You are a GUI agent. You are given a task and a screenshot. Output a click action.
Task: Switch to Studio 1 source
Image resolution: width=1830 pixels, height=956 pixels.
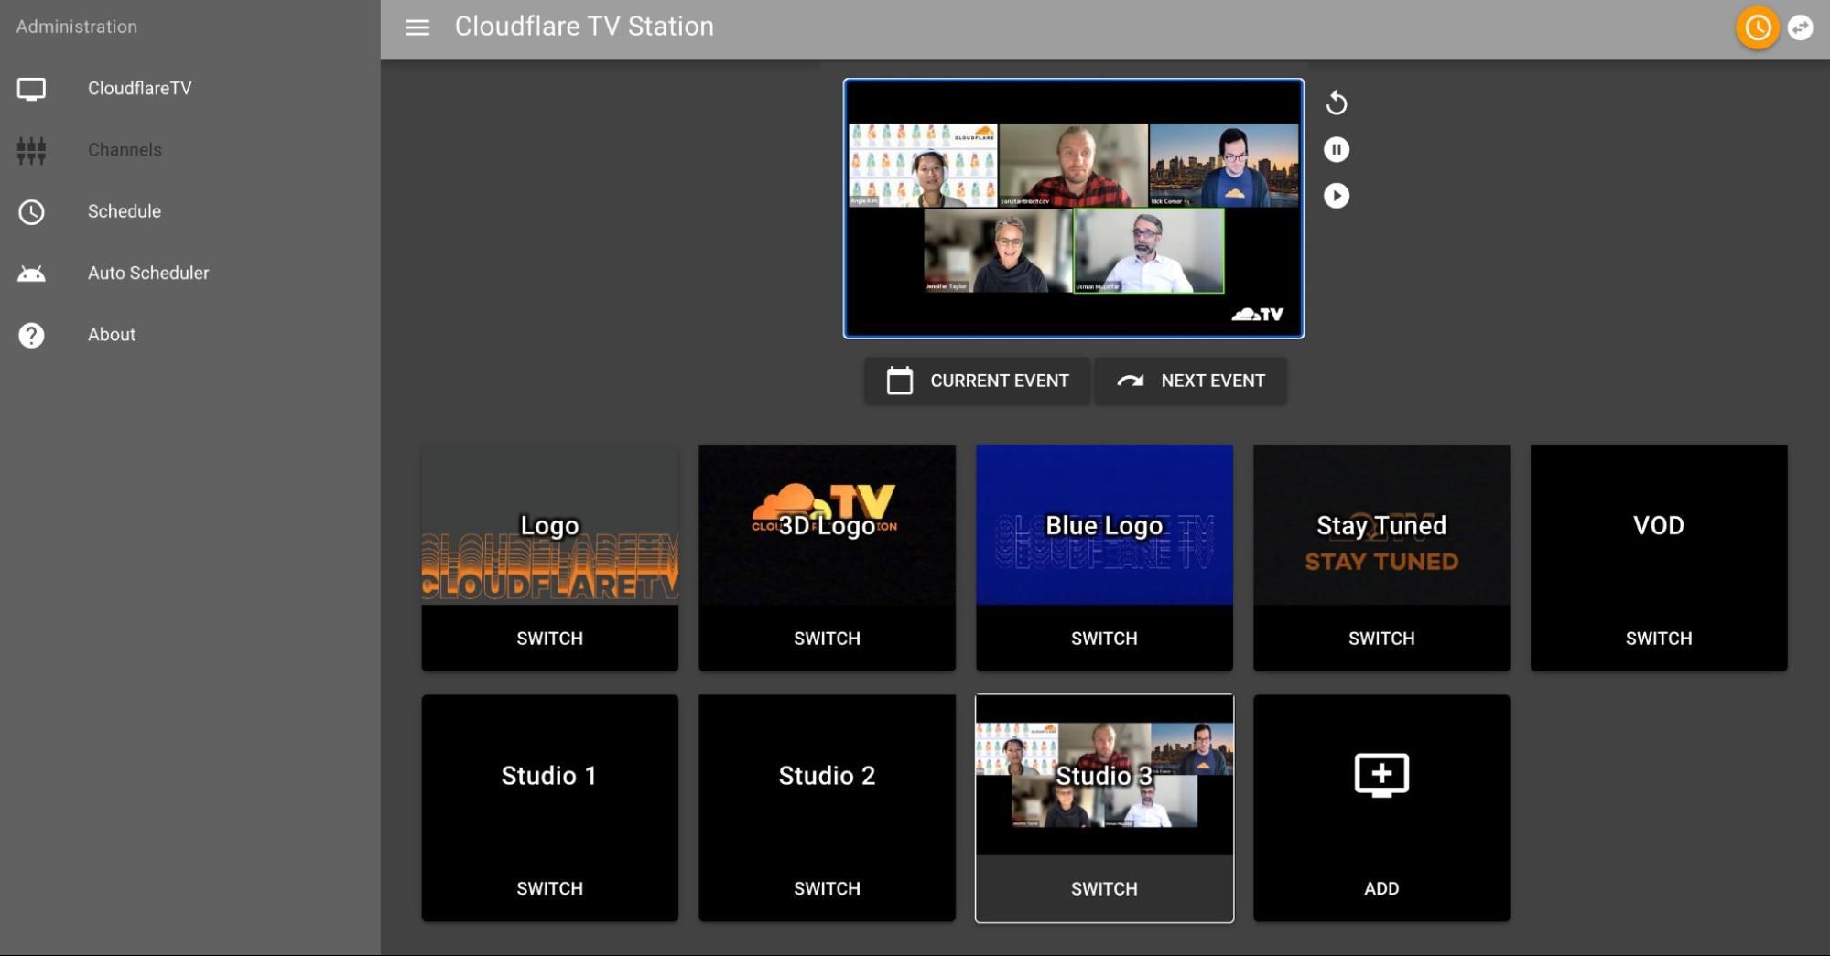pyautogui.click(x=549, y=888)
